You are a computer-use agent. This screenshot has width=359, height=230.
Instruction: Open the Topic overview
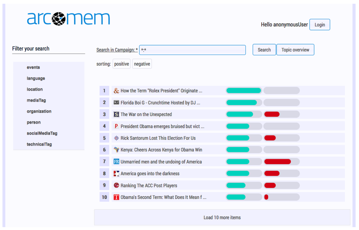295,50
